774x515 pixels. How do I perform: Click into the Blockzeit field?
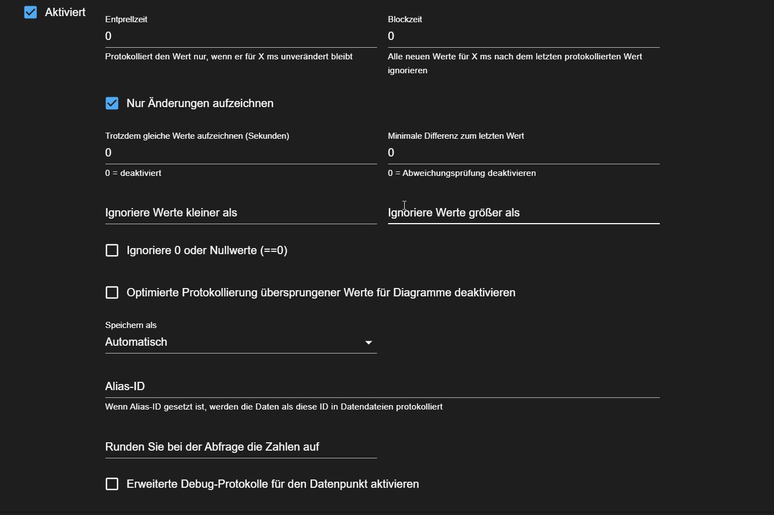523,36
